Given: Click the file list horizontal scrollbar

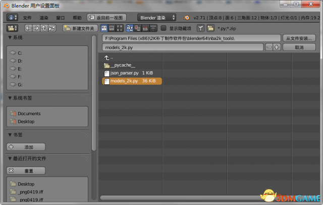Looking at the screenshot, I should (x=181, y=198).
